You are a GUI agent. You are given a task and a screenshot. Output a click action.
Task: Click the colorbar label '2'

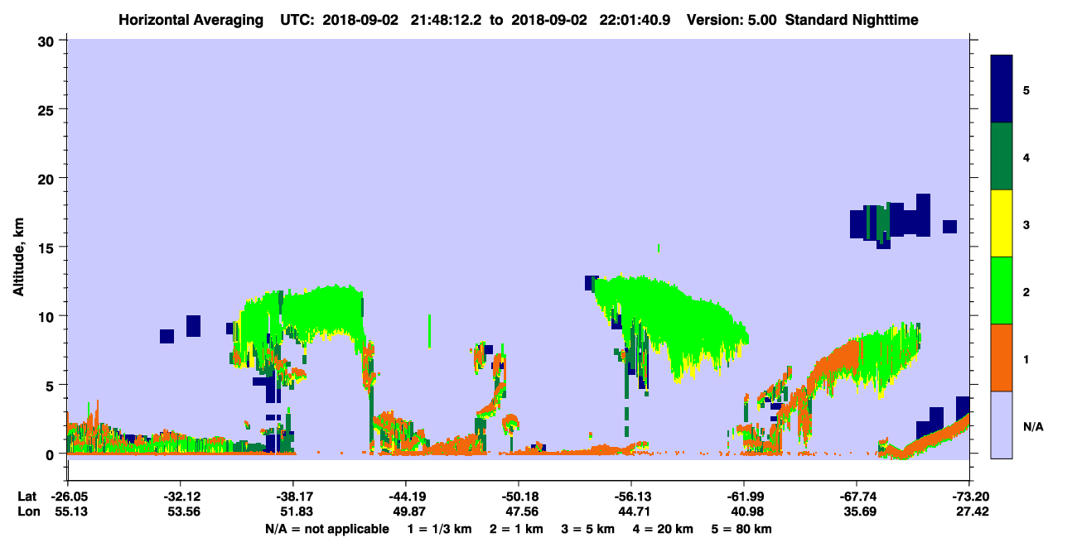tap(1026, 290)
